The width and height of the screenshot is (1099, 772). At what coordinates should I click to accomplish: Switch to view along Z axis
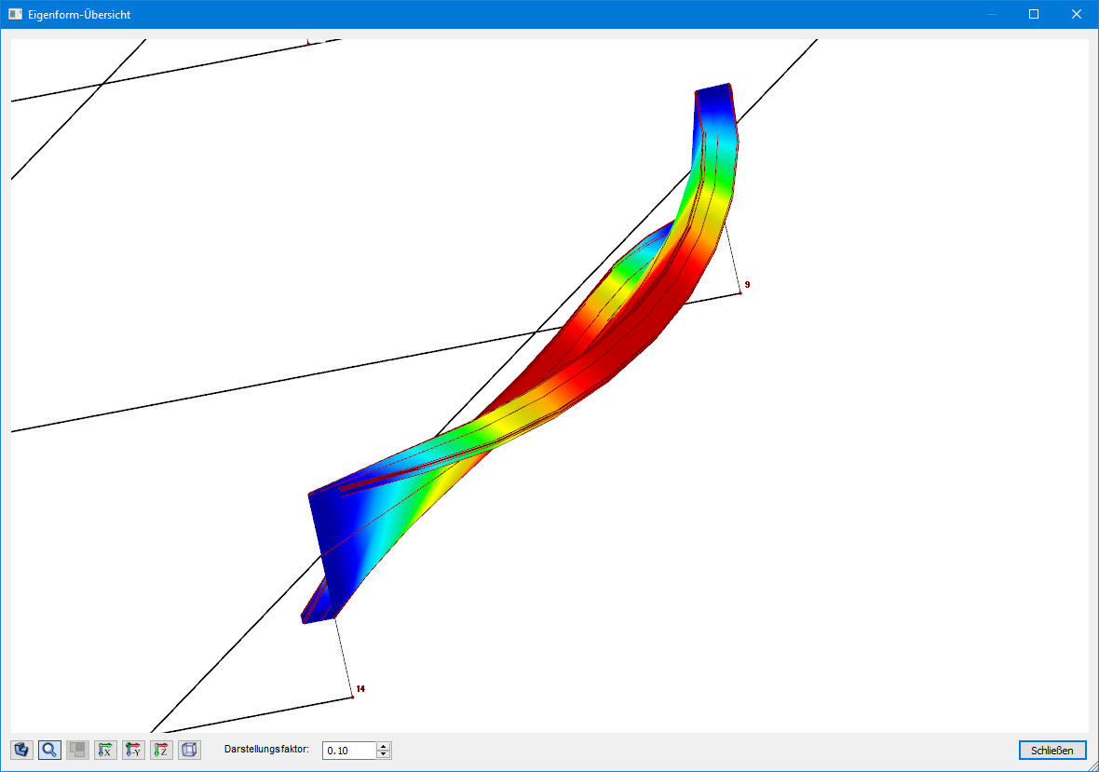(161, 750)
